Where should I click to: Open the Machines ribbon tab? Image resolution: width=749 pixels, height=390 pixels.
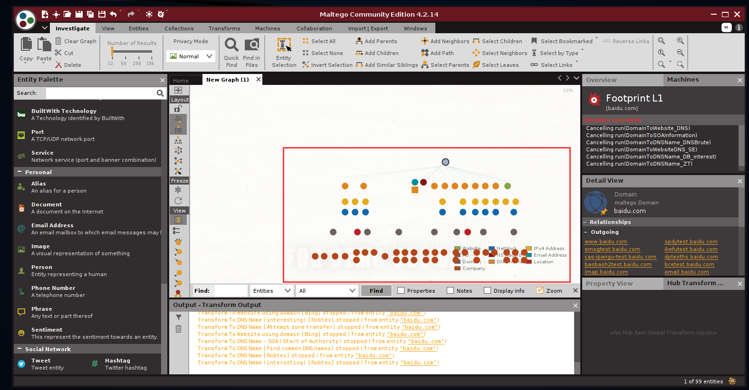(268, 28)
